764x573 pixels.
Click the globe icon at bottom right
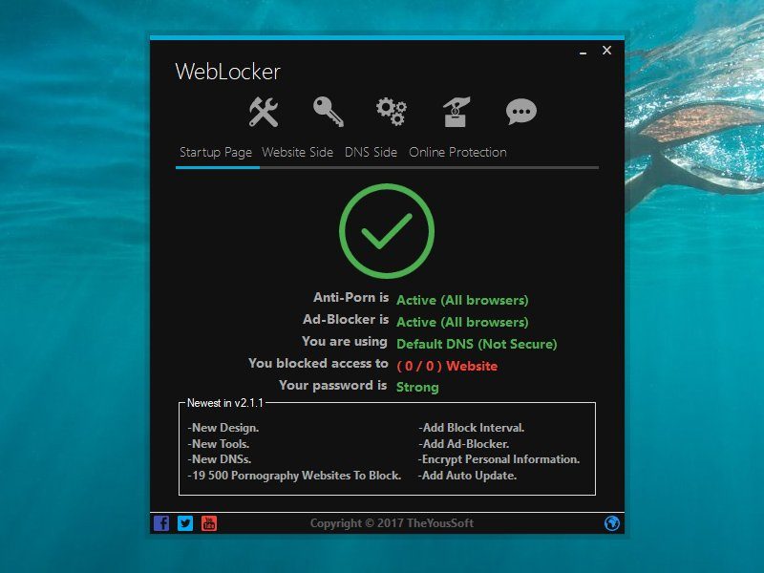(612, 523)
